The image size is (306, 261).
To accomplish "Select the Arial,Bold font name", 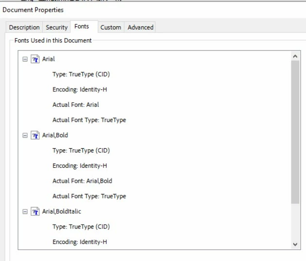I will click(55, 135).
